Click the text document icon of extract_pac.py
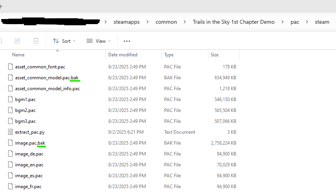Screen dimensions: 336x192 tap(10, 132)
